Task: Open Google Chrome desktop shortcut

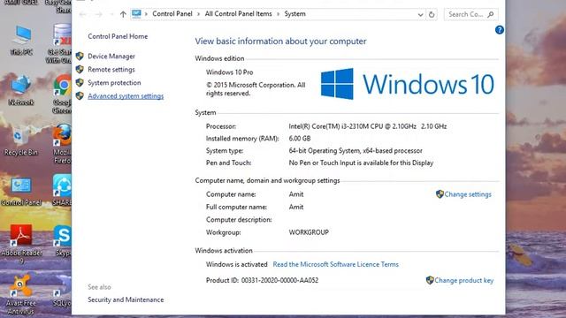Action: pos(62,95)
